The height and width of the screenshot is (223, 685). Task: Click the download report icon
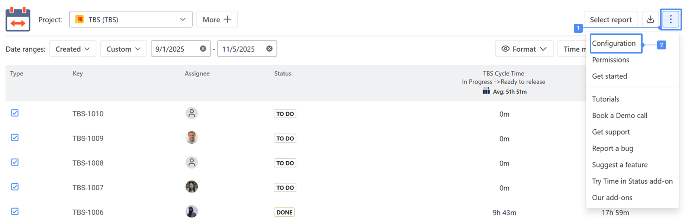click(650, 19)
